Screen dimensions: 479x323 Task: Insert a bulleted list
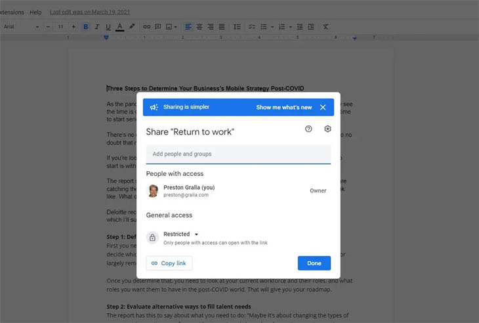point(264,27)
